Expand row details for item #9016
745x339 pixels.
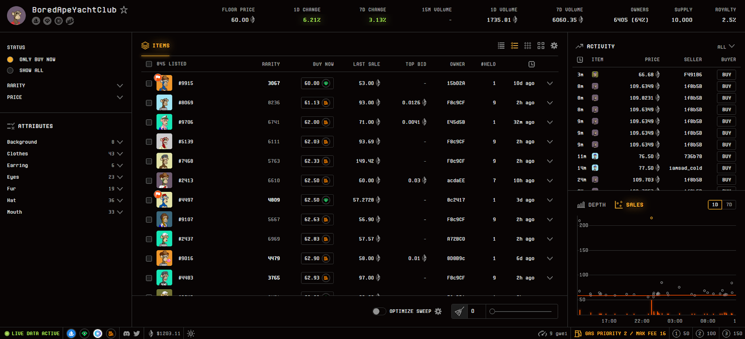[x=550, y=258]
